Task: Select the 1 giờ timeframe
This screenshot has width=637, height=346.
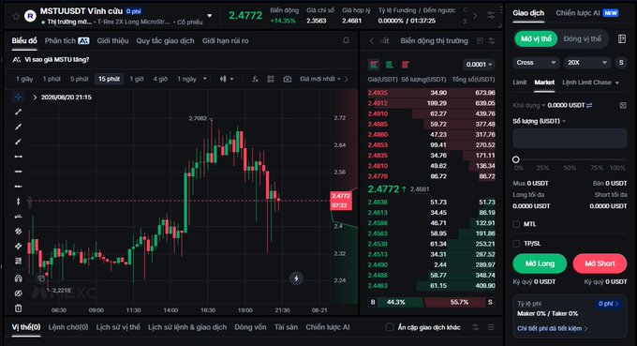Action: (x=137, y=79)
